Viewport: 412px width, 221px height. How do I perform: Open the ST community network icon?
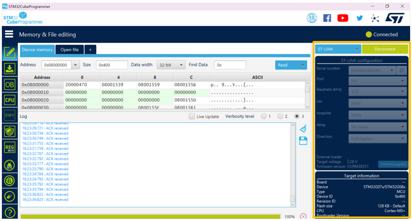pos(375,18)
